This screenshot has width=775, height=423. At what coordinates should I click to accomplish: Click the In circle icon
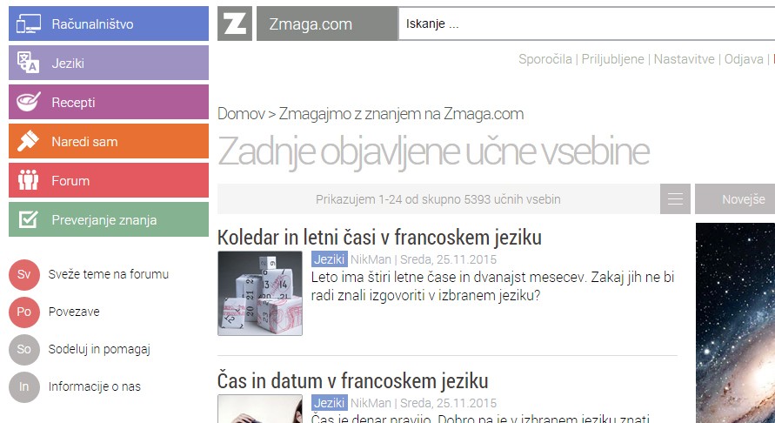tap(24, 387)
